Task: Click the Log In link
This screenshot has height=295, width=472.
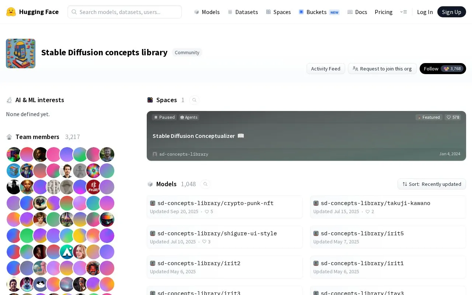Action: 425,12
